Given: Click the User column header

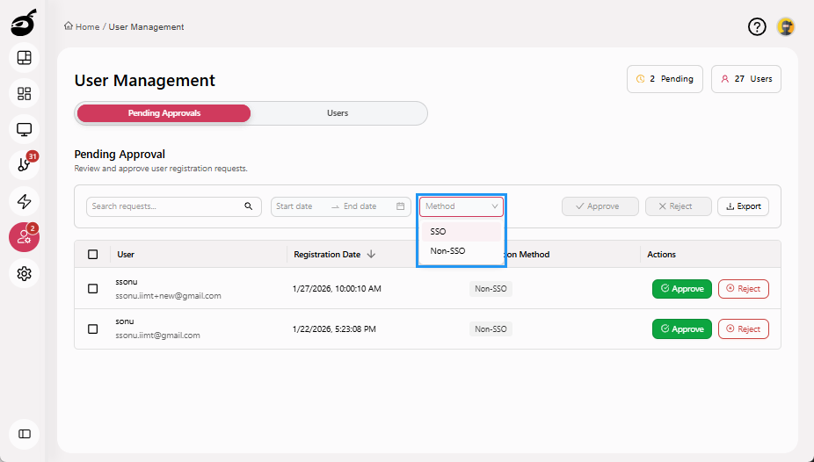Looking at the screenshot, I should [126, 254].
